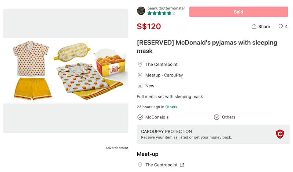
Task: Click the Meet-up section location pin icon
Action: tap(140, 165)
